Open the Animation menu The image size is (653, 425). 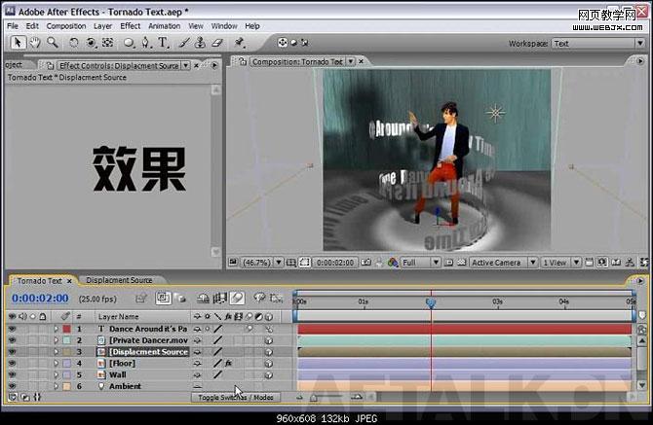[x=165, y=25]
